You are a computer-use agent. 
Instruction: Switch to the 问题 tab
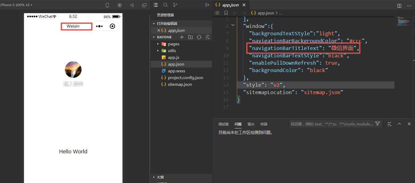click(238, 124)
